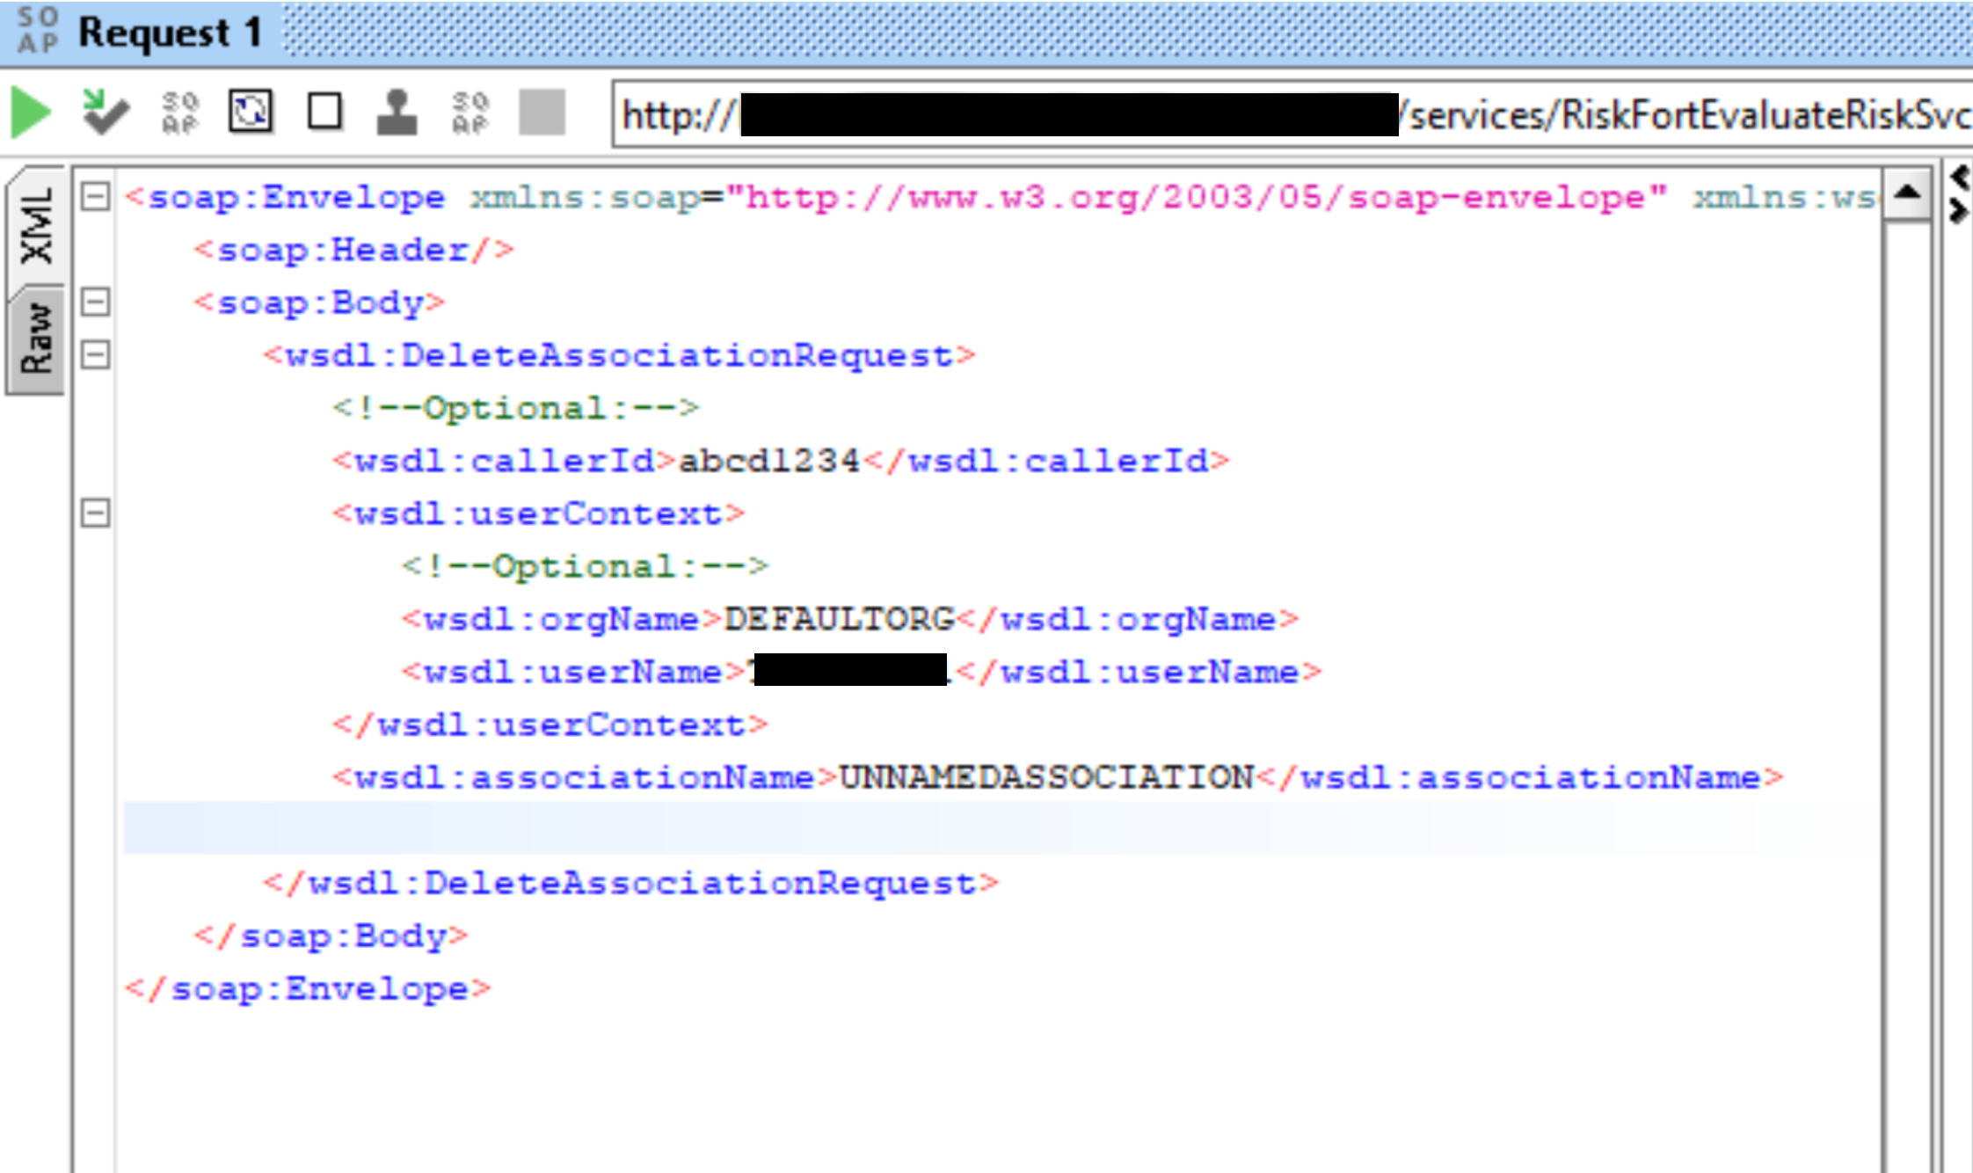Screen dimensions: 1973x1173
Task: Click SOAP icon beside the gray stop square
Action: tap(470, 113)
